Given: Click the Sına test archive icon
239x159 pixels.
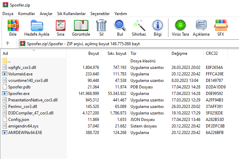Looking at the screenshot, I should pyautogui.click(x=61, y=25).
